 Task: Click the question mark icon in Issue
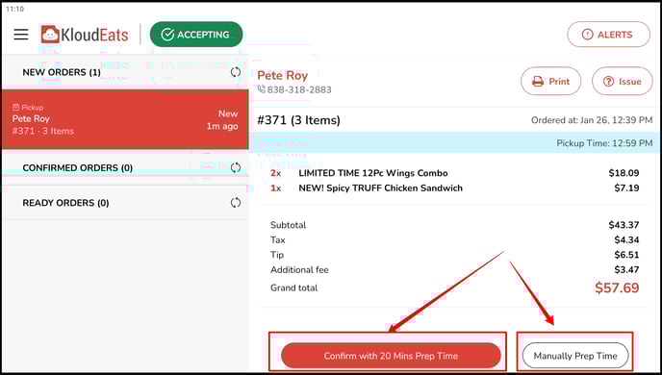(x=608, y=82)
